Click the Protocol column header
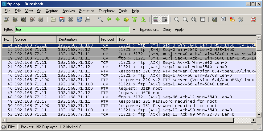This screenshot has height=131, width=263. coord(108,39)
